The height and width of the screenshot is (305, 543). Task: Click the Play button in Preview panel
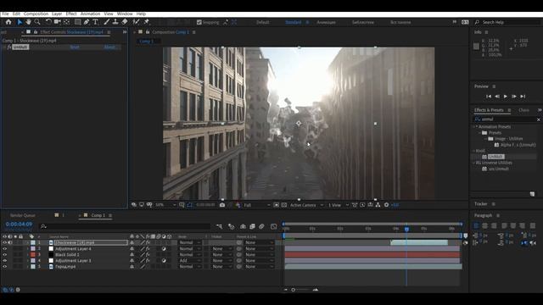(506, 97)
